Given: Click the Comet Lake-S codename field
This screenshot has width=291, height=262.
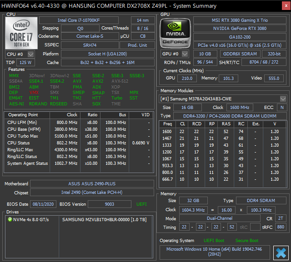Looking at the screenshot, I should coord(90,36).
